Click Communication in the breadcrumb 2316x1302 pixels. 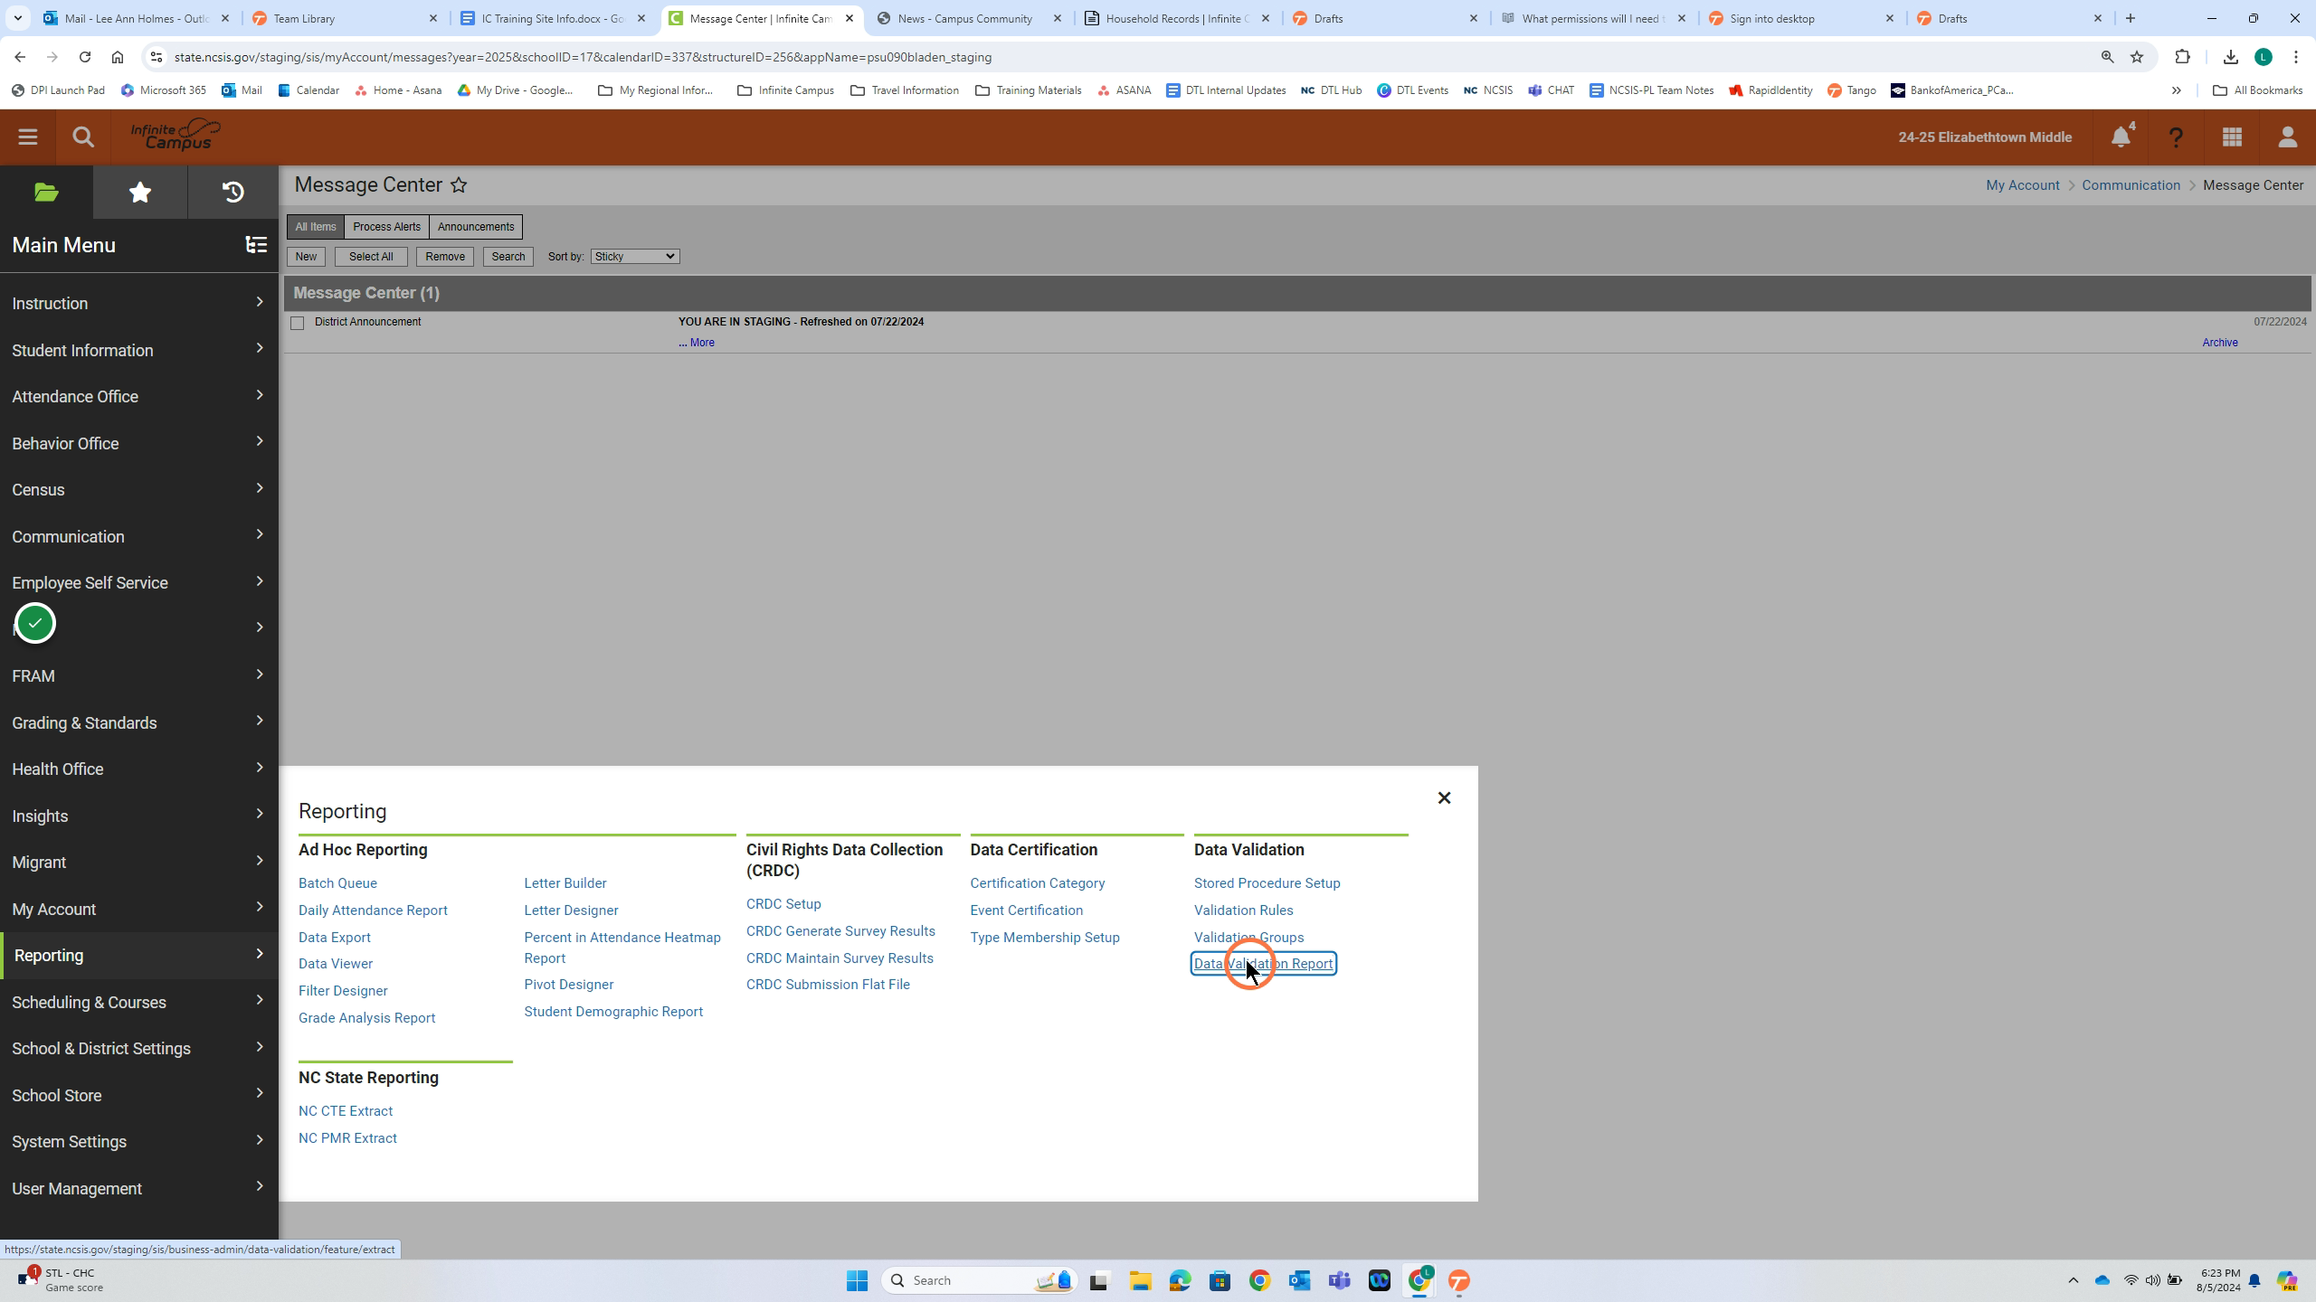[x=2131, y=185]
